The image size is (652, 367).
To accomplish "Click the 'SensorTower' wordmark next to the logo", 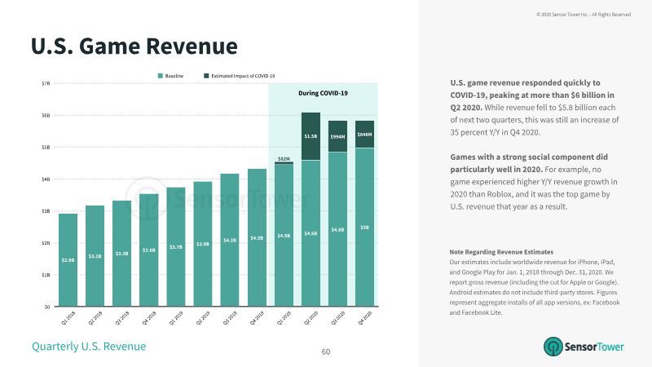I will tap(594, 347).
